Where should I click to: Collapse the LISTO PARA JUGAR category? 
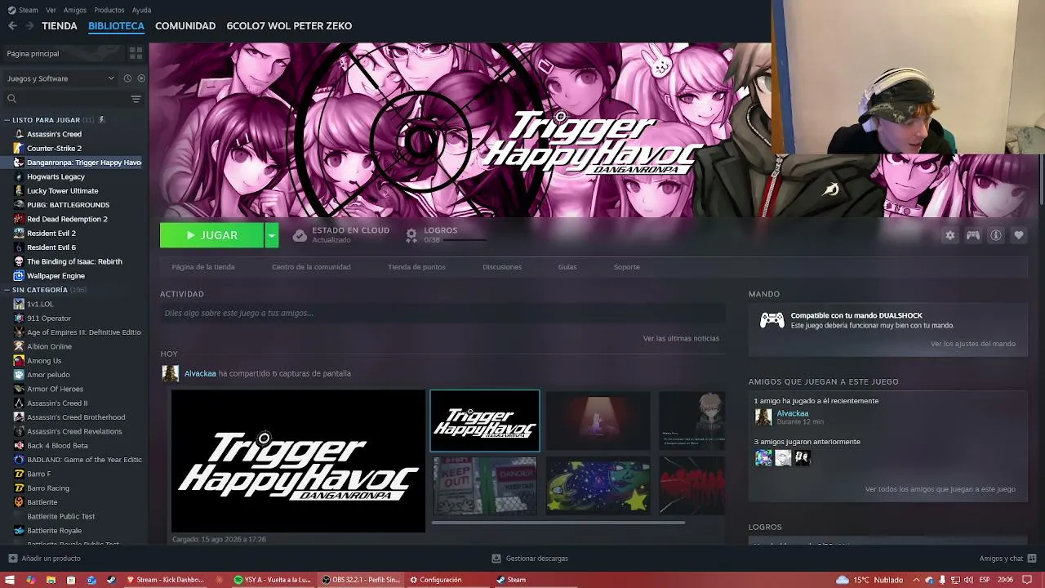[7, 120]
